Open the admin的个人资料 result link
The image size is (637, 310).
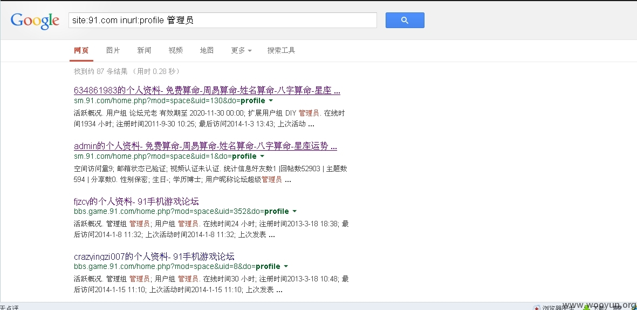205,146
